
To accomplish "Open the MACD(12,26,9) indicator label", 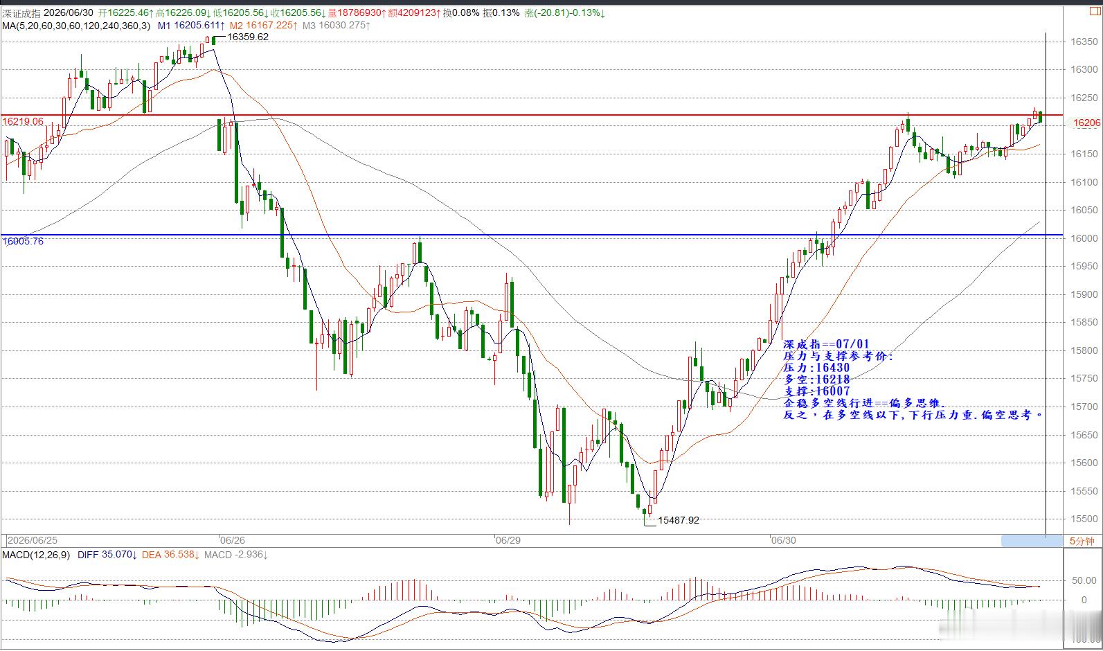I will tap(36, 555).
